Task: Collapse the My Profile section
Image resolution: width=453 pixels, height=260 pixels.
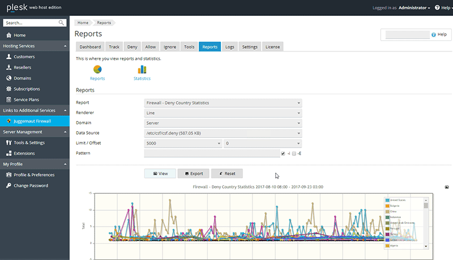Action: 35,164
